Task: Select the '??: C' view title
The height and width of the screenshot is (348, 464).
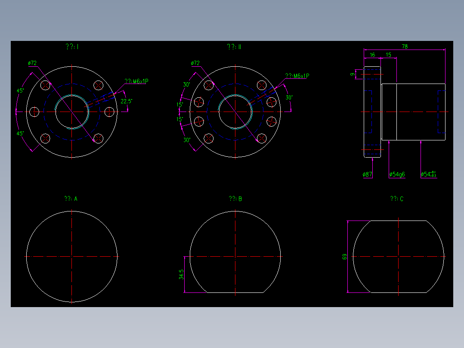Action: tap(397, 199)
